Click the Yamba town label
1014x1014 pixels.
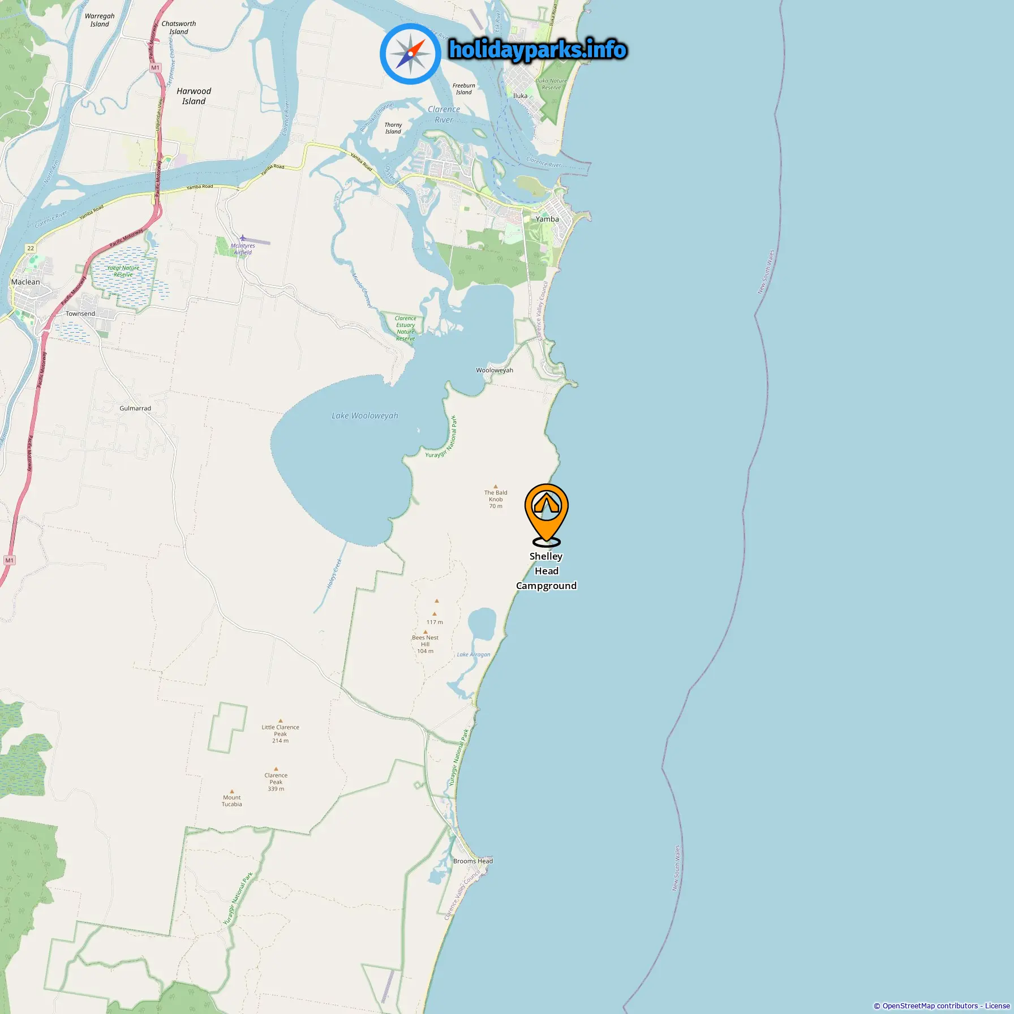pos(547,219)
